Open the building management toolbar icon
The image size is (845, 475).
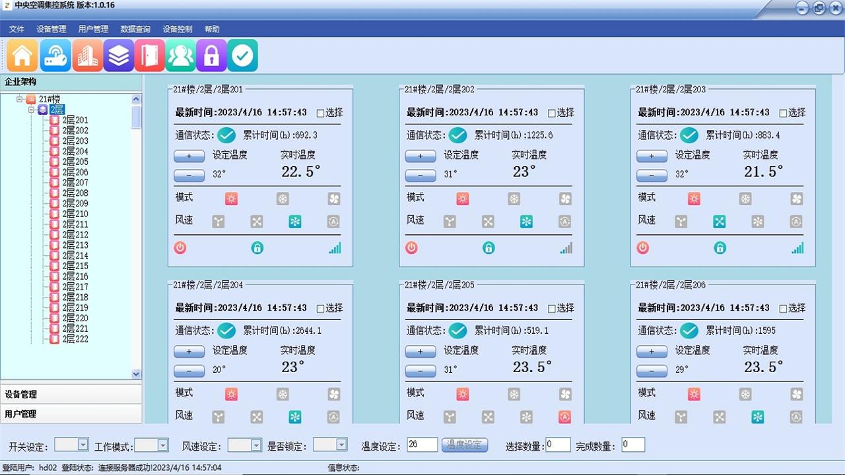[87, 55]
